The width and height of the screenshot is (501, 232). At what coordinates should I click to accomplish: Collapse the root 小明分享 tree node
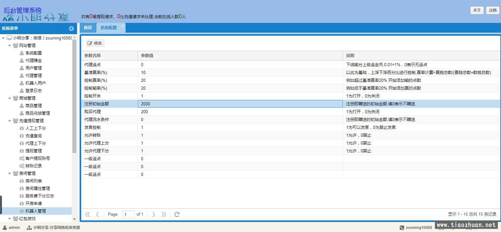pos(3,38)
